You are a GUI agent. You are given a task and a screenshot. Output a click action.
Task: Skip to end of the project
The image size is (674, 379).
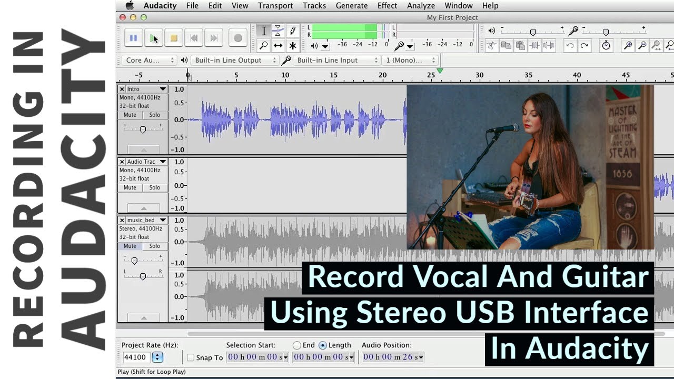click(x=214, y=38)
